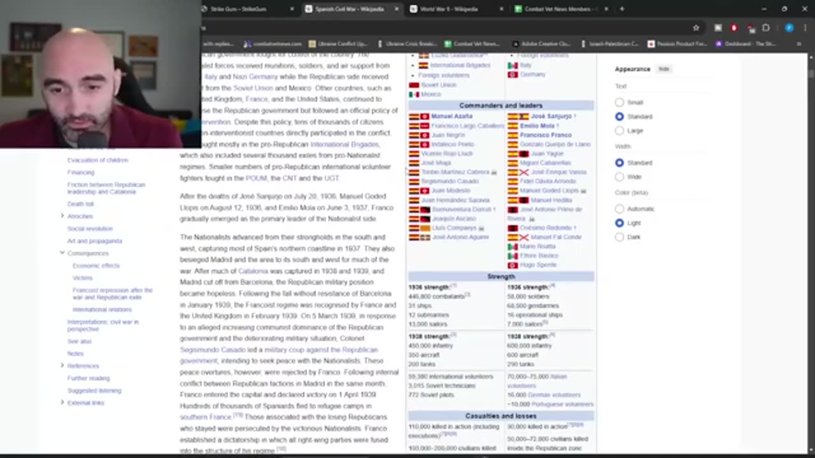Open the Emilio Mola infobox link

537,126
